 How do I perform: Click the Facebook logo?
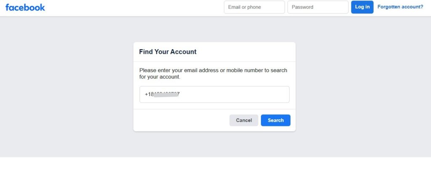(25, 7)
